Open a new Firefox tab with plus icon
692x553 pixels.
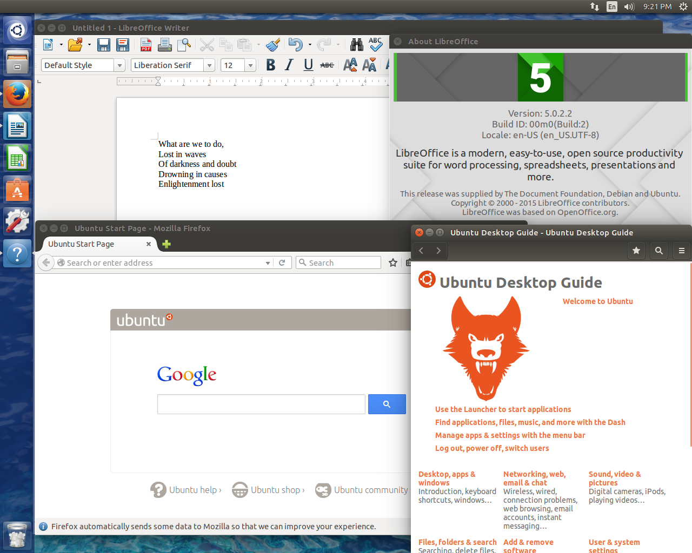(167, 244)
